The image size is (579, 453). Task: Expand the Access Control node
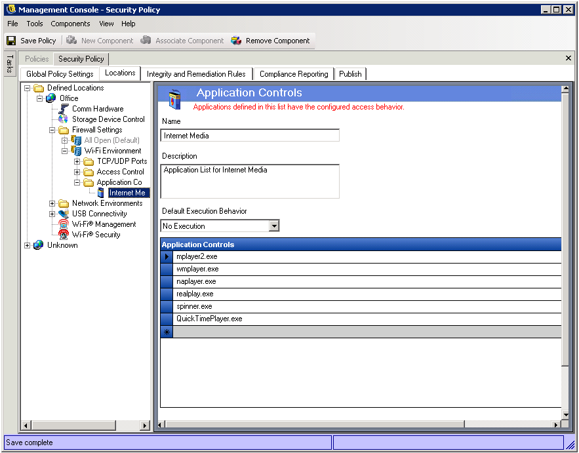click(77, 172)
